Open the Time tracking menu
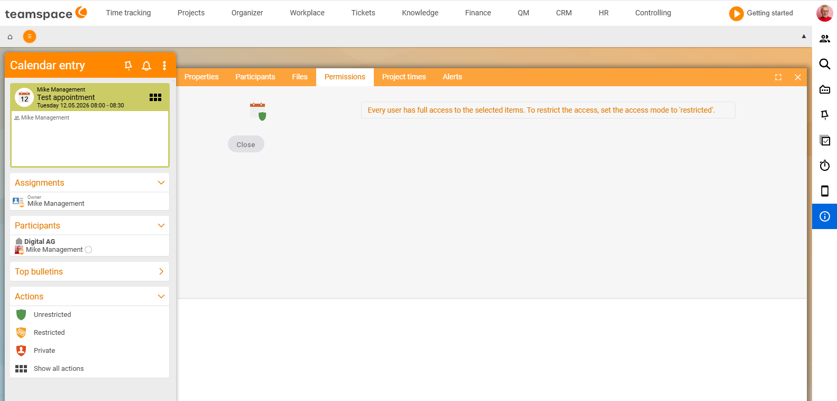 tap(128, 13)
